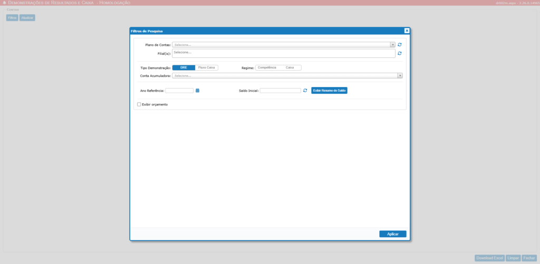Viewport: 540px width, 264px height.
Task: Select DRE demonstration type
Action: (x=184, y=68)
